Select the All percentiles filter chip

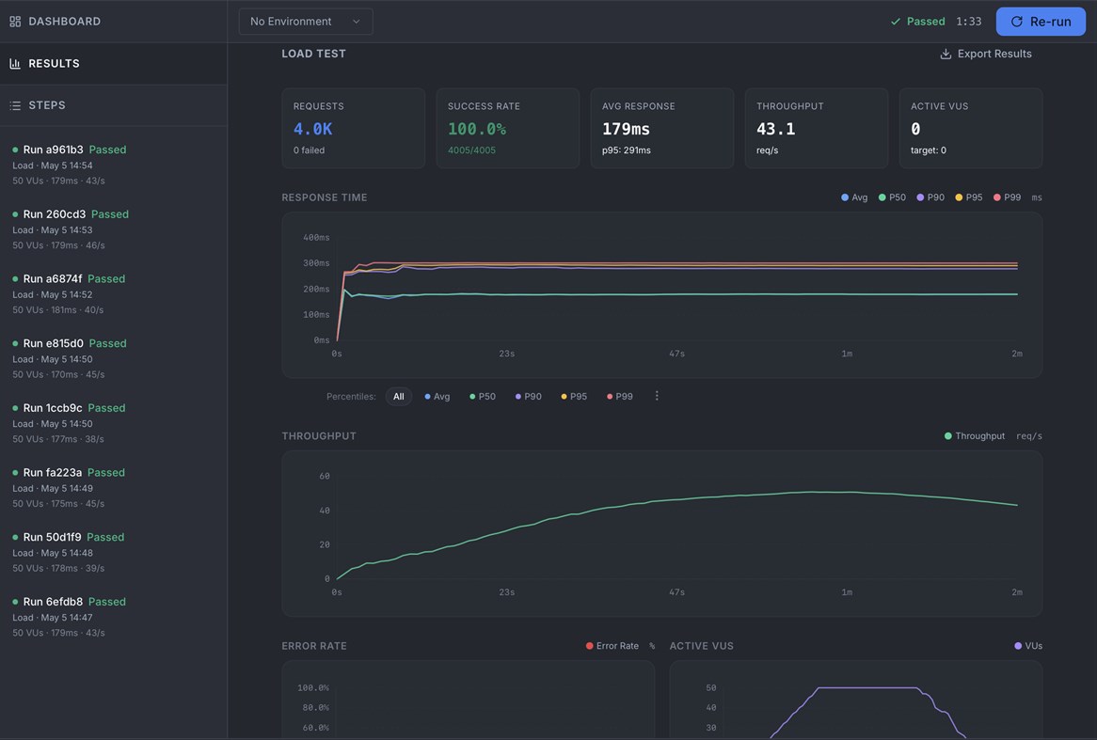pos(398,397)
